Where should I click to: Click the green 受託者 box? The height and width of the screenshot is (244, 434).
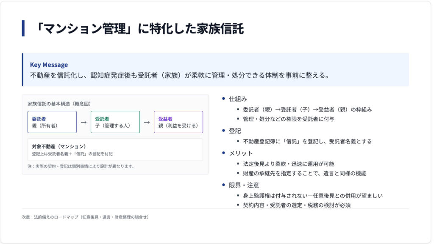(x=115, y=122)
